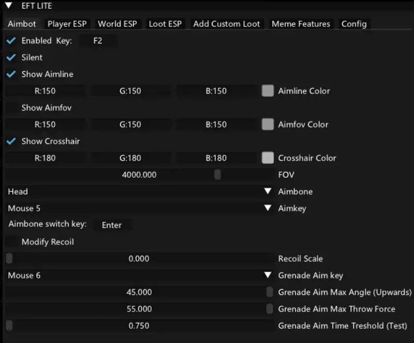Switch to the Player ESP tab
Screen dimensions: 414x343
[x=67, y=24]
